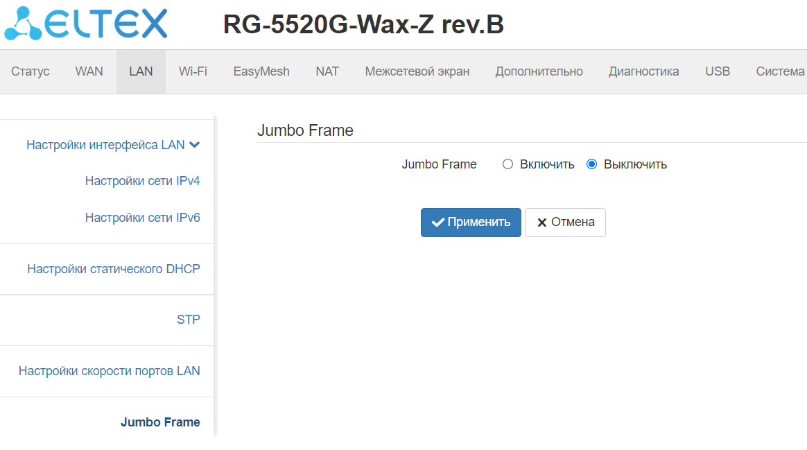Switch to Дополнительно tab
The image size is (807, 450).
539,71
